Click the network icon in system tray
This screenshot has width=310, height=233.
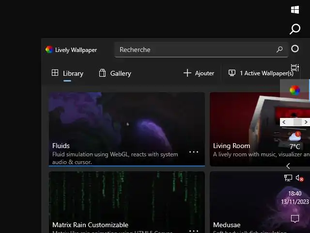[288, 178]
